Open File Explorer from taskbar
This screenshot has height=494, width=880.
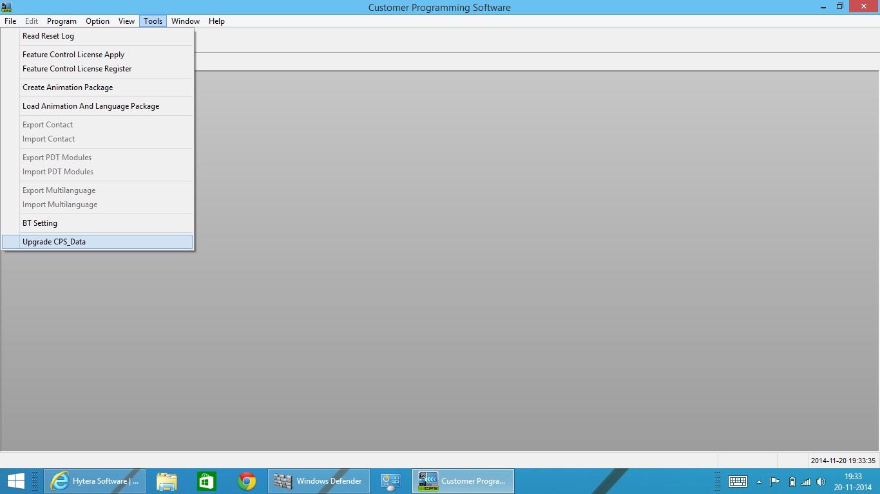[167, 480]
